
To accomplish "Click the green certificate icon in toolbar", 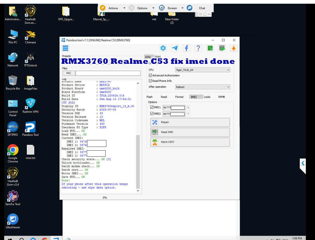I will click(210, 48).
